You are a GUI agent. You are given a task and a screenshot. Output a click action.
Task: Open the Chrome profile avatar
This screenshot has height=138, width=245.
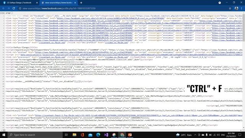click(x=237, y=8)
